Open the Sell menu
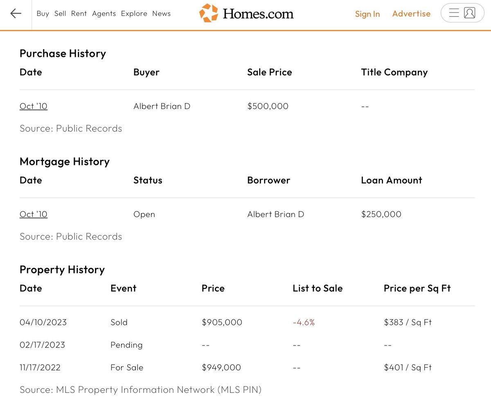 click(x=60, y=14)
